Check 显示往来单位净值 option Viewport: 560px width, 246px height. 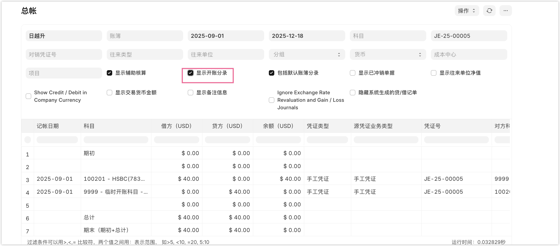(x=434, y=73)
